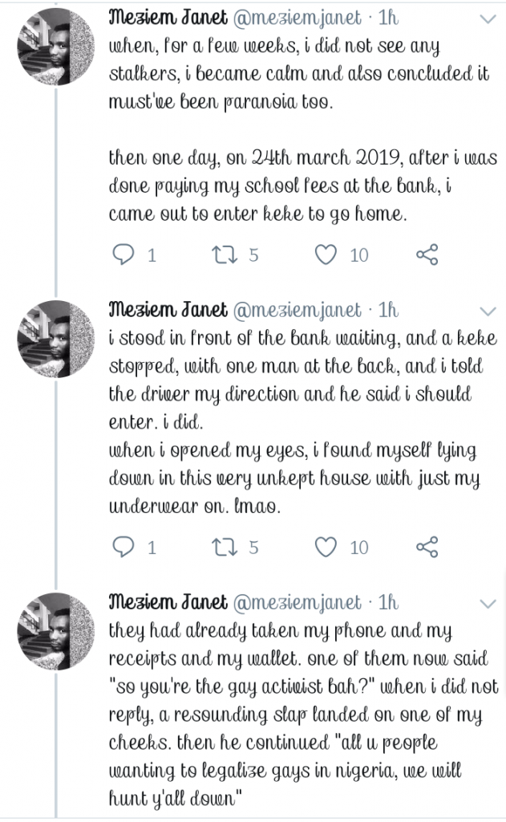Open the profile picture on the first tweet

[57, 46]
